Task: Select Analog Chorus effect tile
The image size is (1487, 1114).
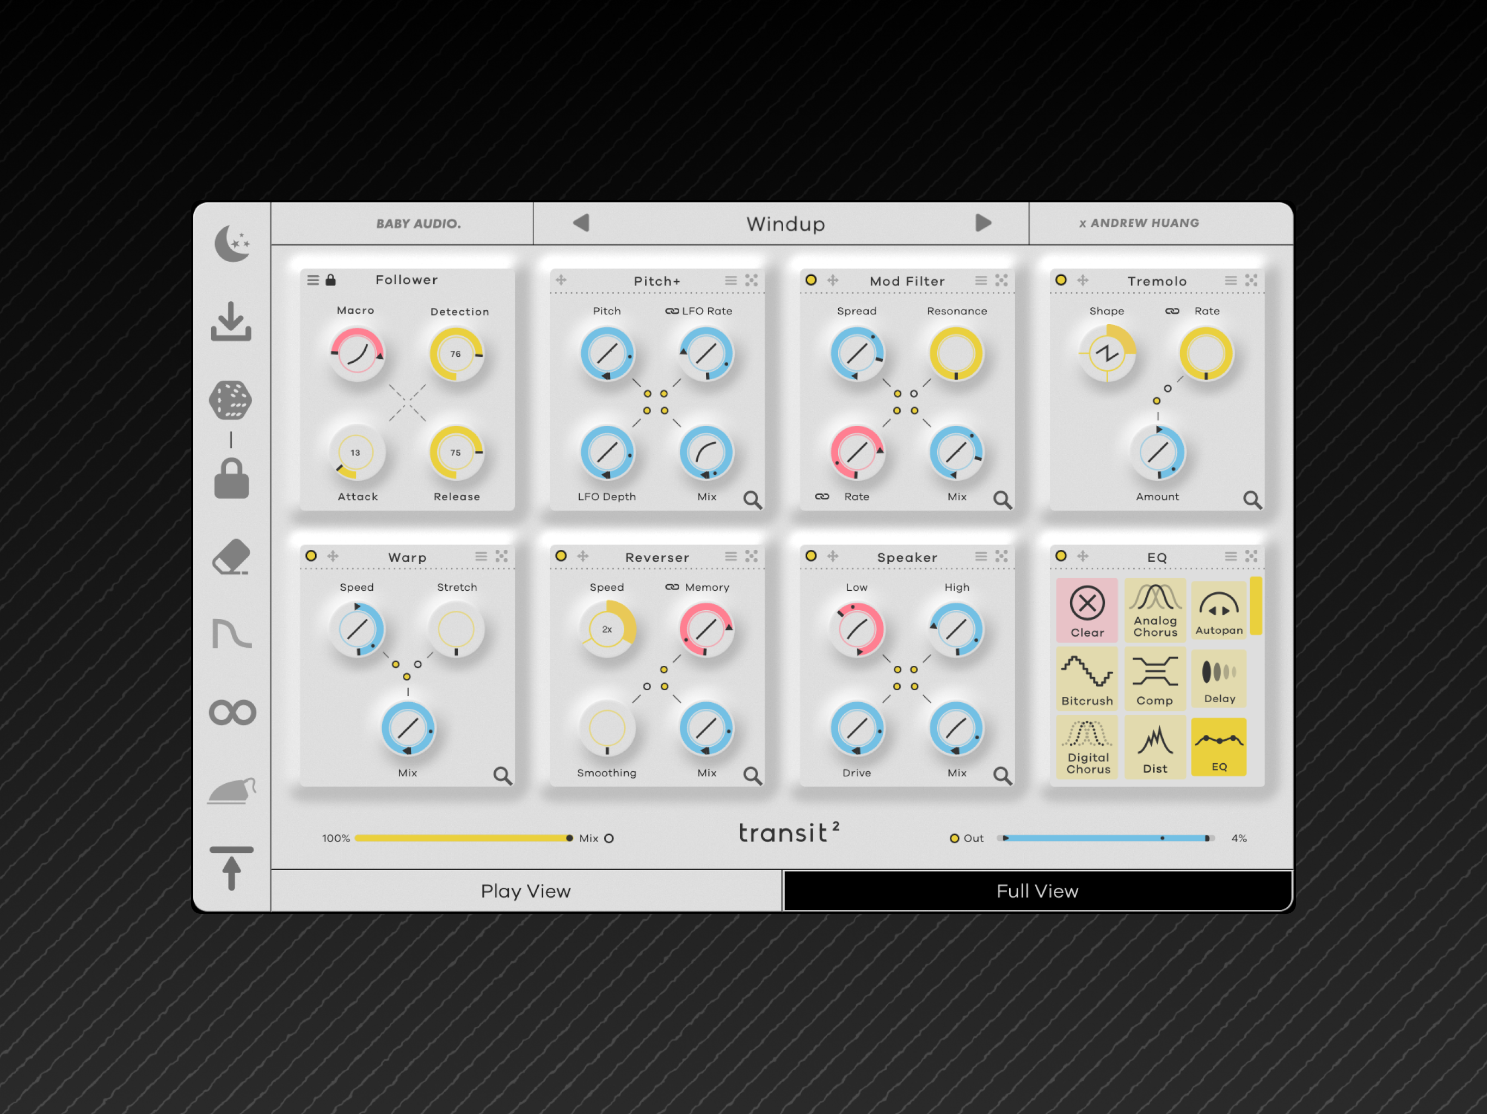Action: coord(1156,610)
